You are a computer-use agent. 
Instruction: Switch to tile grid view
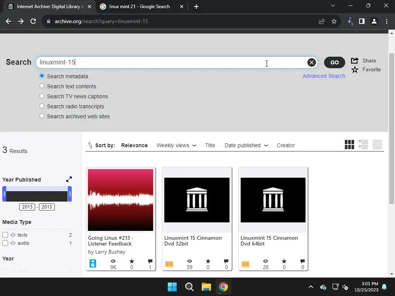(x=349, y=145)
